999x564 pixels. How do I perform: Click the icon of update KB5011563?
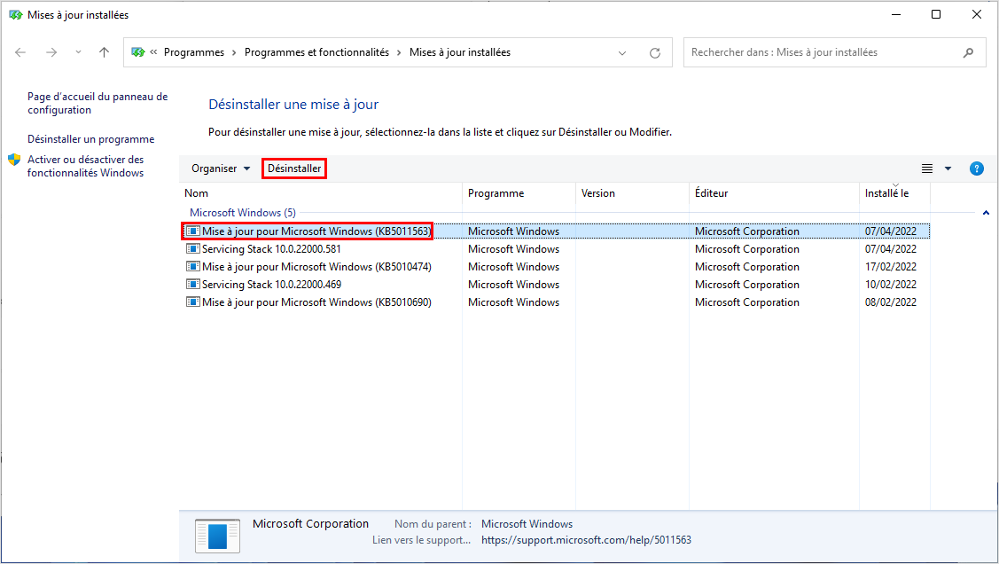[192, 231]
